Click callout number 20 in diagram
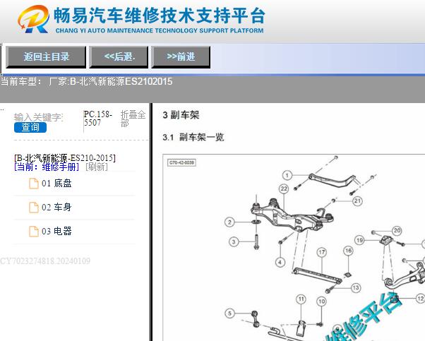The width and height of the screenshot is (425, 341). tap(397, 231)
